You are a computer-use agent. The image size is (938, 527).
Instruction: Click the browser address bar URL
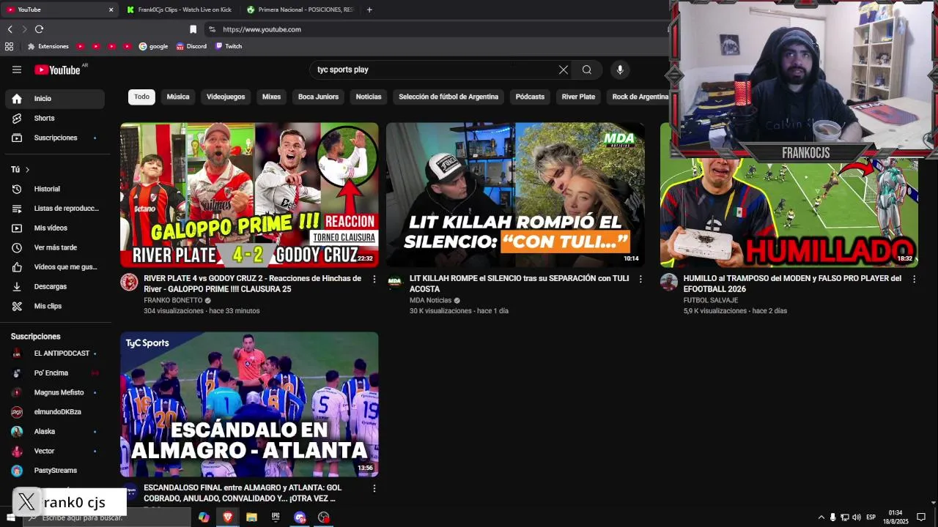262,29
